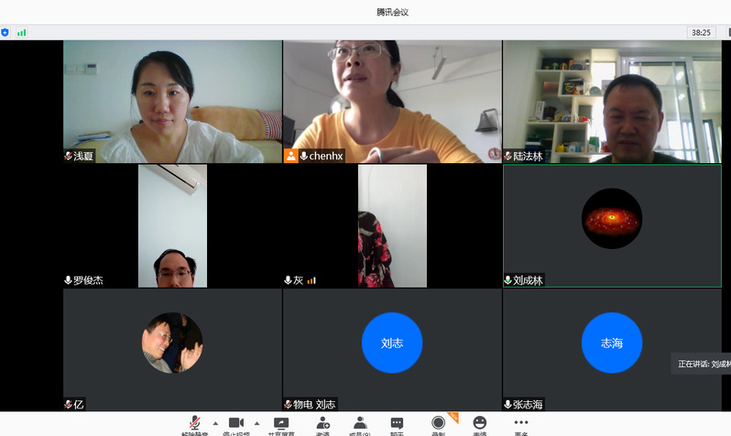Unmute the microphone in the bottom toolbar
The width and height of the screenshot is (731, 436).
tap(194, 423)
